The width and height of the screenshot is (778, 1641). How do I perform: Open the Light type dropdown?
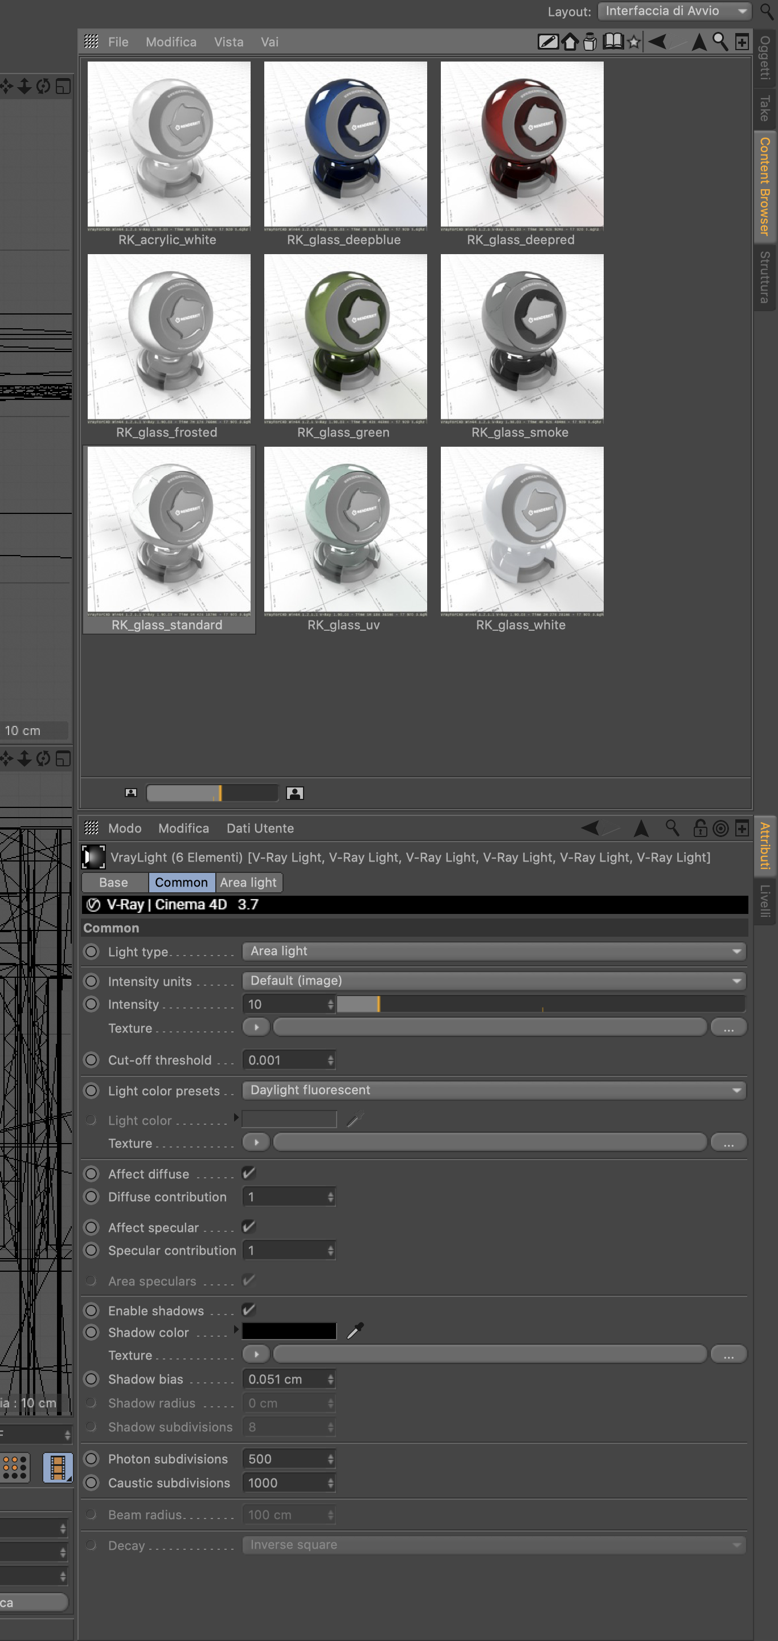point(494,951)
